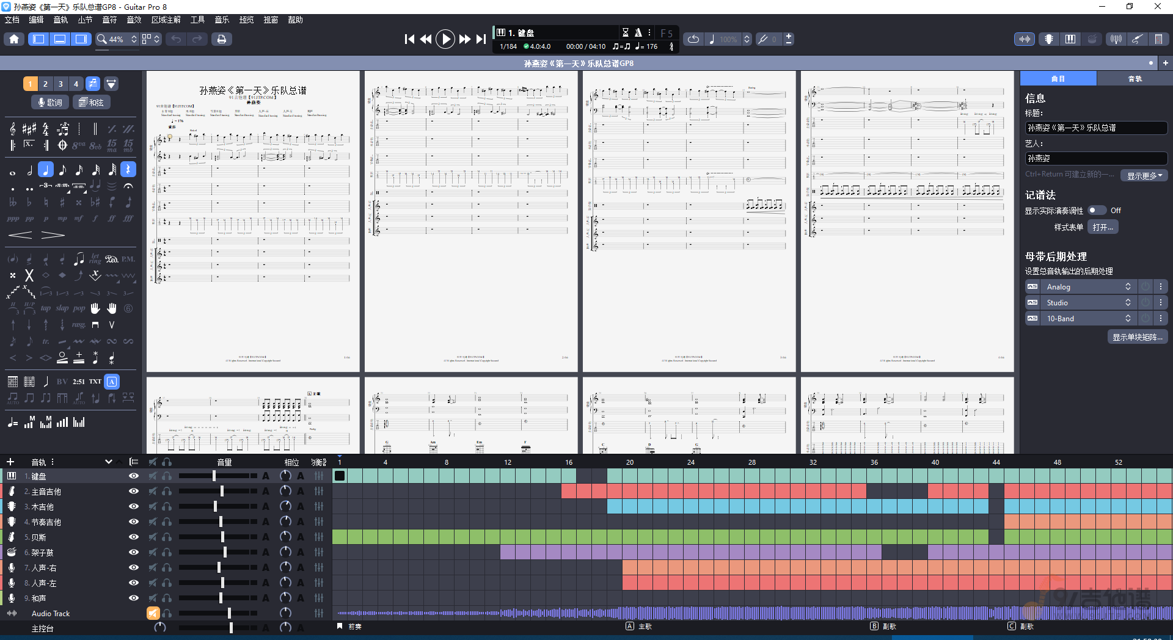Open the design mode dropdown icon
This screenshot has height=640, width=1173.
click(111, 84)
